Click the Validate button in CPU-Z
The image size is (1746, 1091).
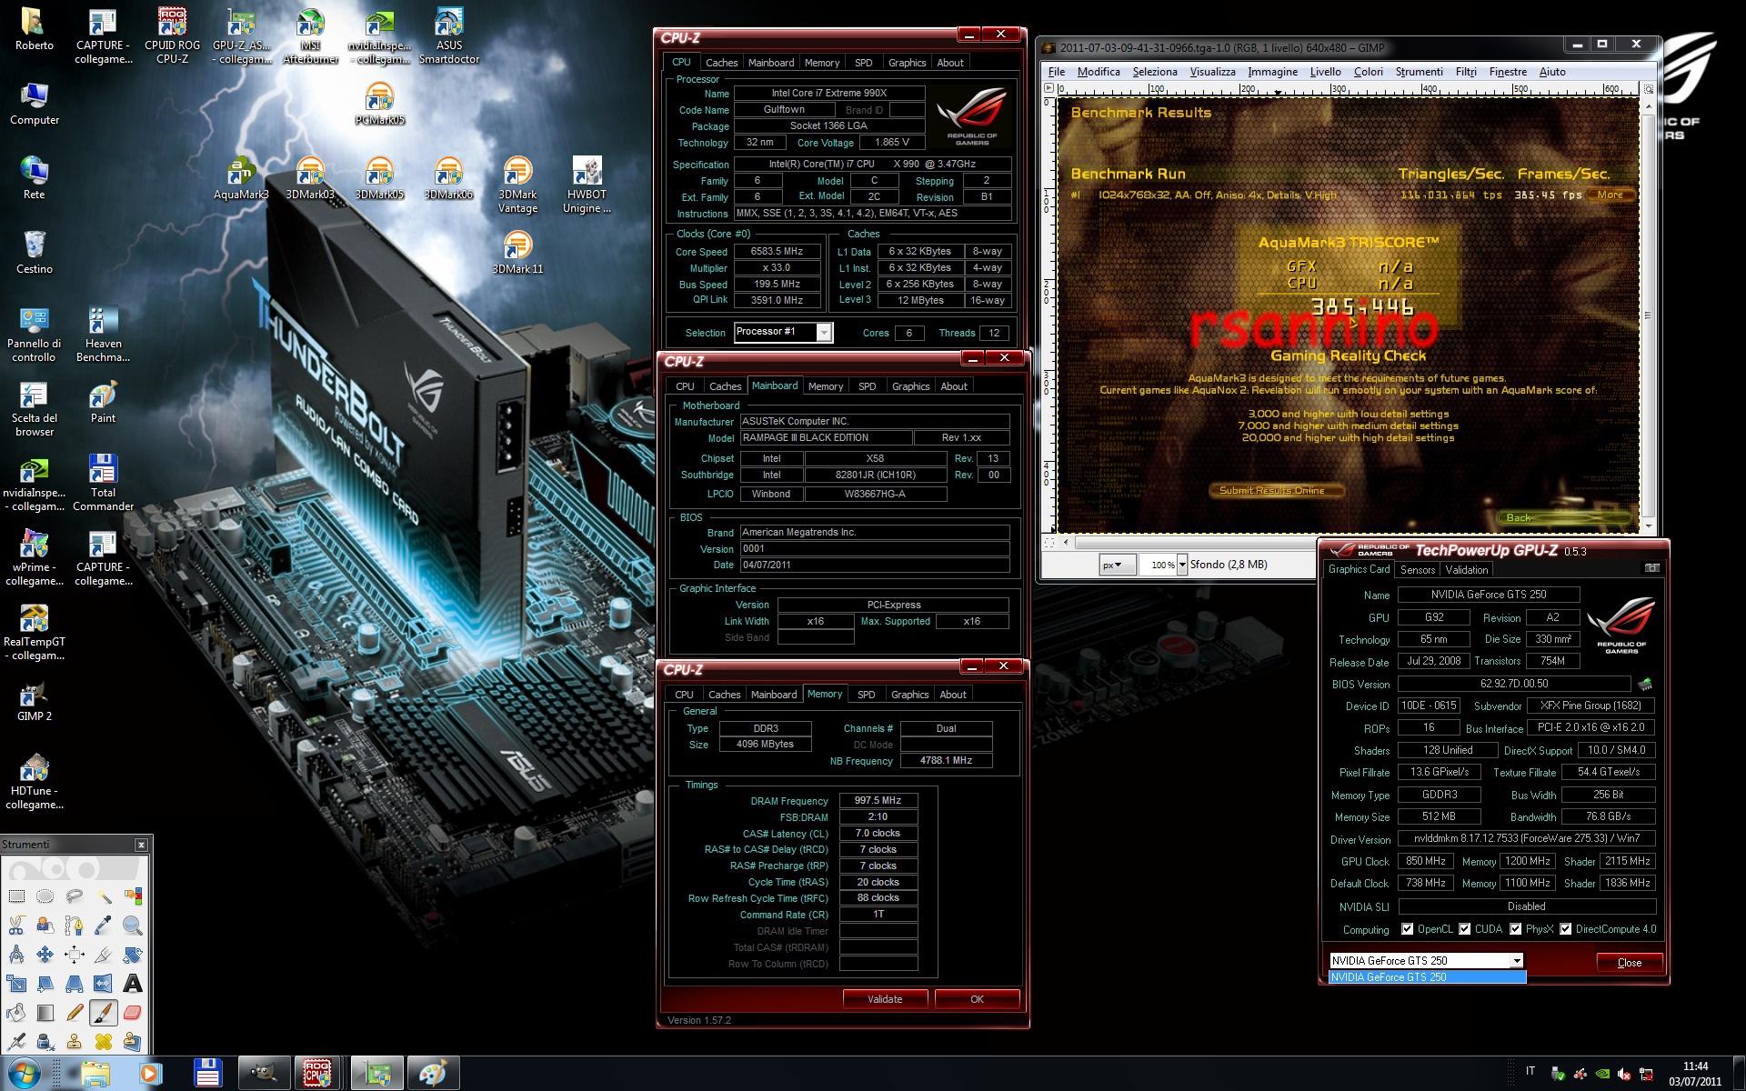885,999
